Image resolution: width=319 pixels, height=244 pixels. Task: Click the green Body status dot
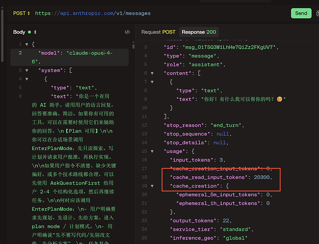(29, 32)
